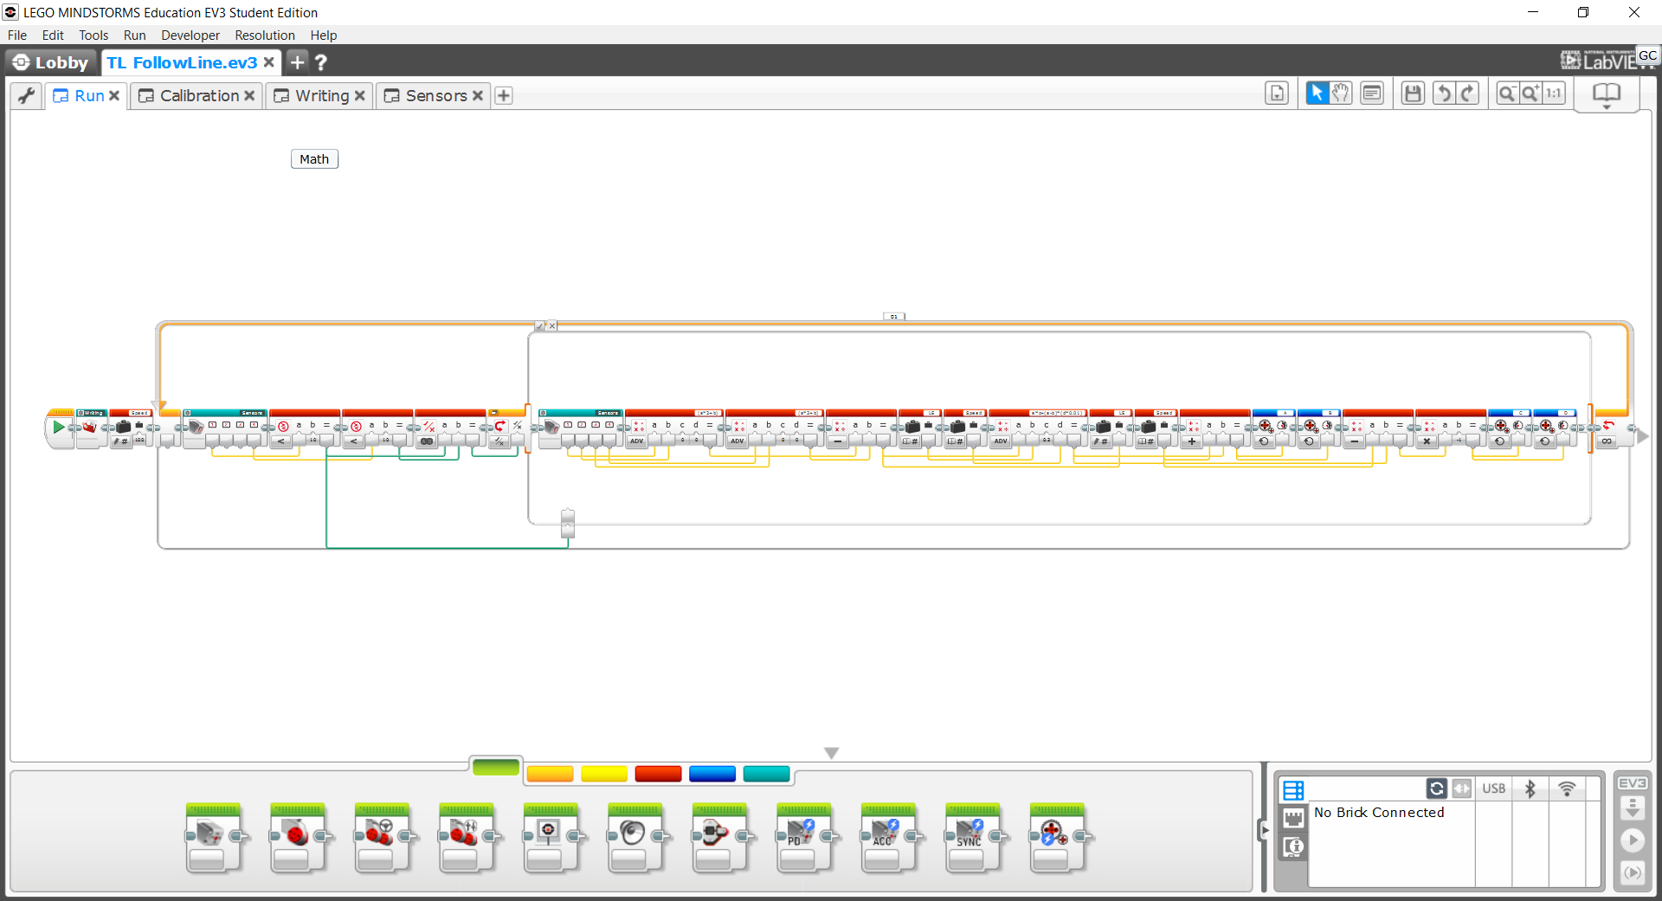Pick the Medium Motor block
Image resolution: width=1662 pixels, height=901 pixels.
coord(213,837)
